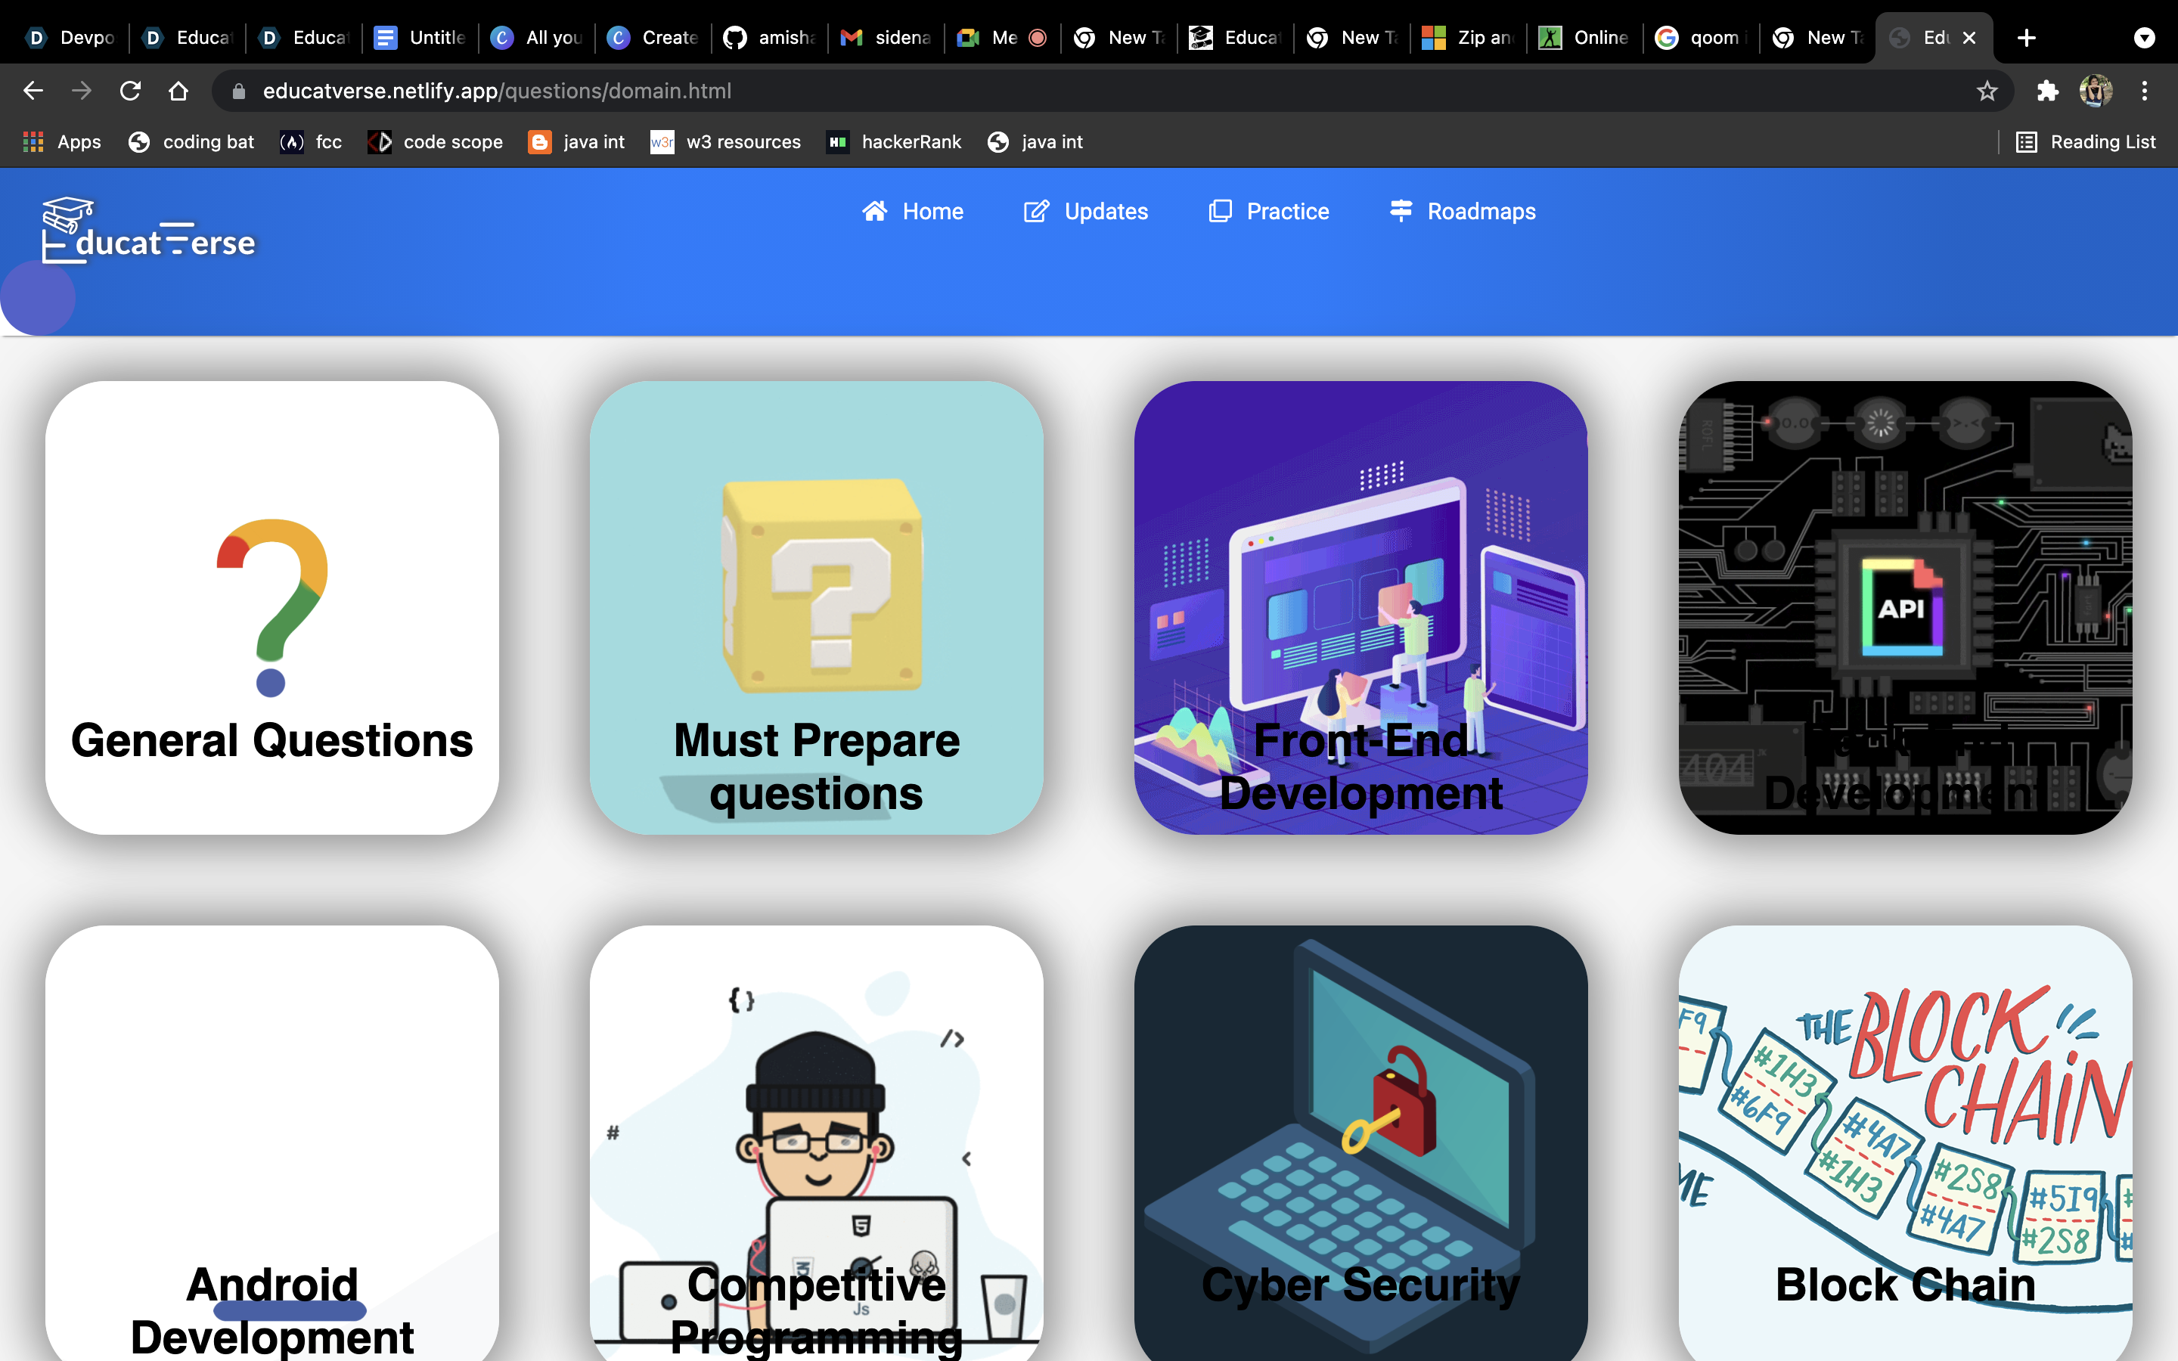Click the browser reload icon
Viewport: 2178px width, 1361px height.
tap(131, 91)
